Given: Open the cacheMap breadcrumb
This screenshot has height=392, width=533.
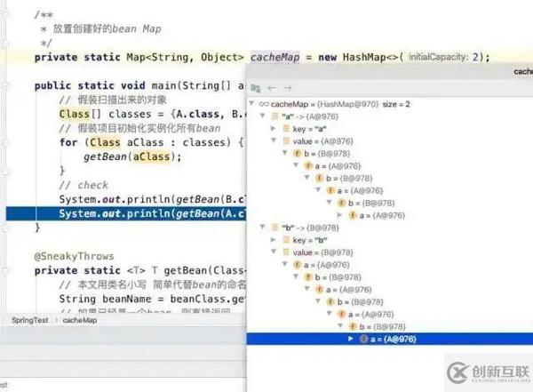Looking at the screenshot, I should click(x=80, y=320).
